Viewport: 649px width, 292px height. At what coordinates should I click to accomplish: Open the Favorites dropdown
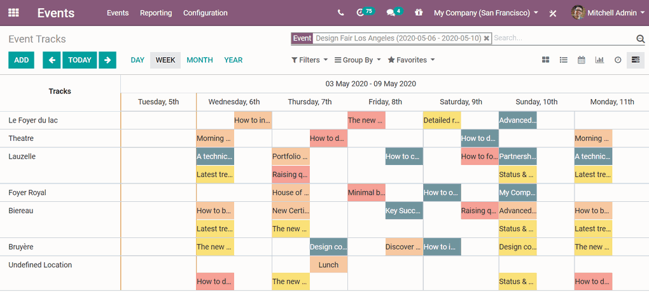(411, 60)
